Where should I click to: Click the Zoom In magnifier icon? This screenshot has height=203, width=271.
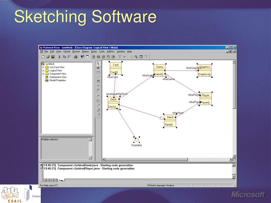(x=131, y=57)
